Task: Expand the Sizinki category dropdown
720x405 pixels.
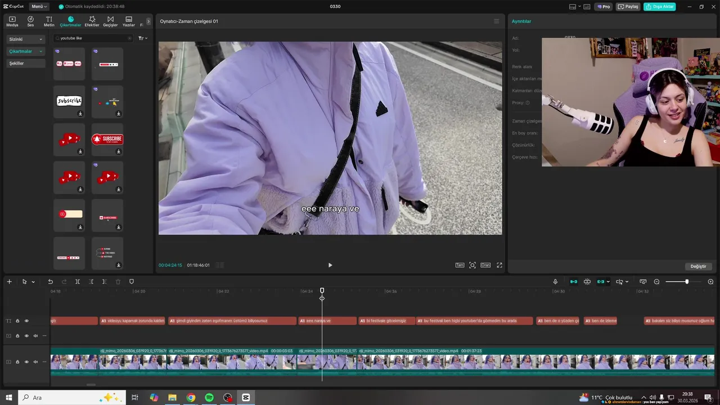Action: pyautogui.click(x=25, y=39)
